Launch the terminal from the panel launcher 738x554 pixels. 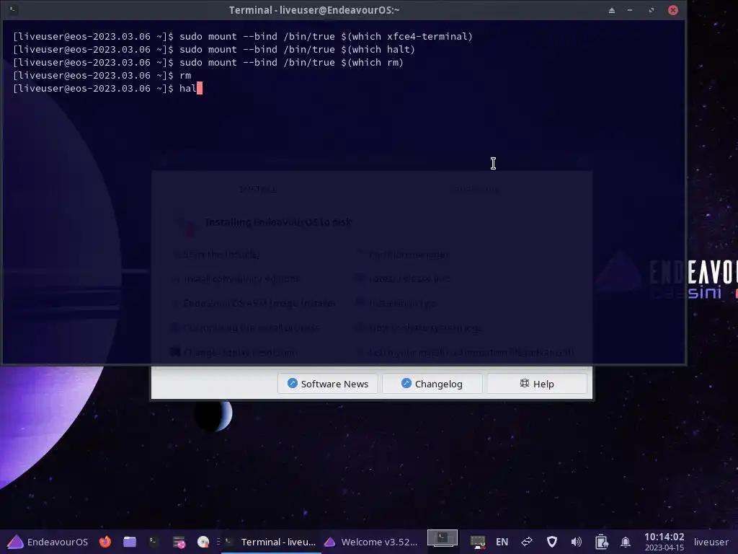point(154,542)
